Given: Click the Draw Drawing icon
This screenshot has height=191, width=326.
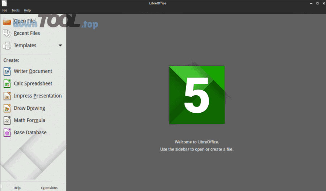Looking at the screenshot, I should [7, 108].
